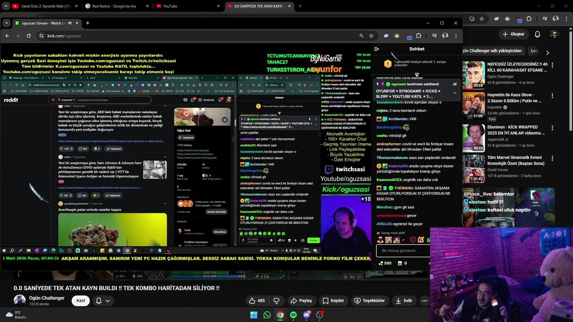Open options for the 'Ebonivon - KİCK WRAPPED' video

click(x=552, y=127)
